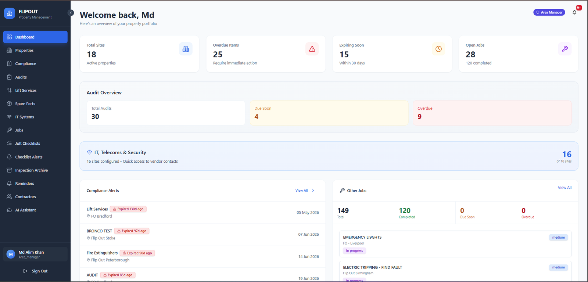Click the medium badge on ELECTRIC TRIPPING job
This screenshot has width=588, height=282.
click(558, 267)
